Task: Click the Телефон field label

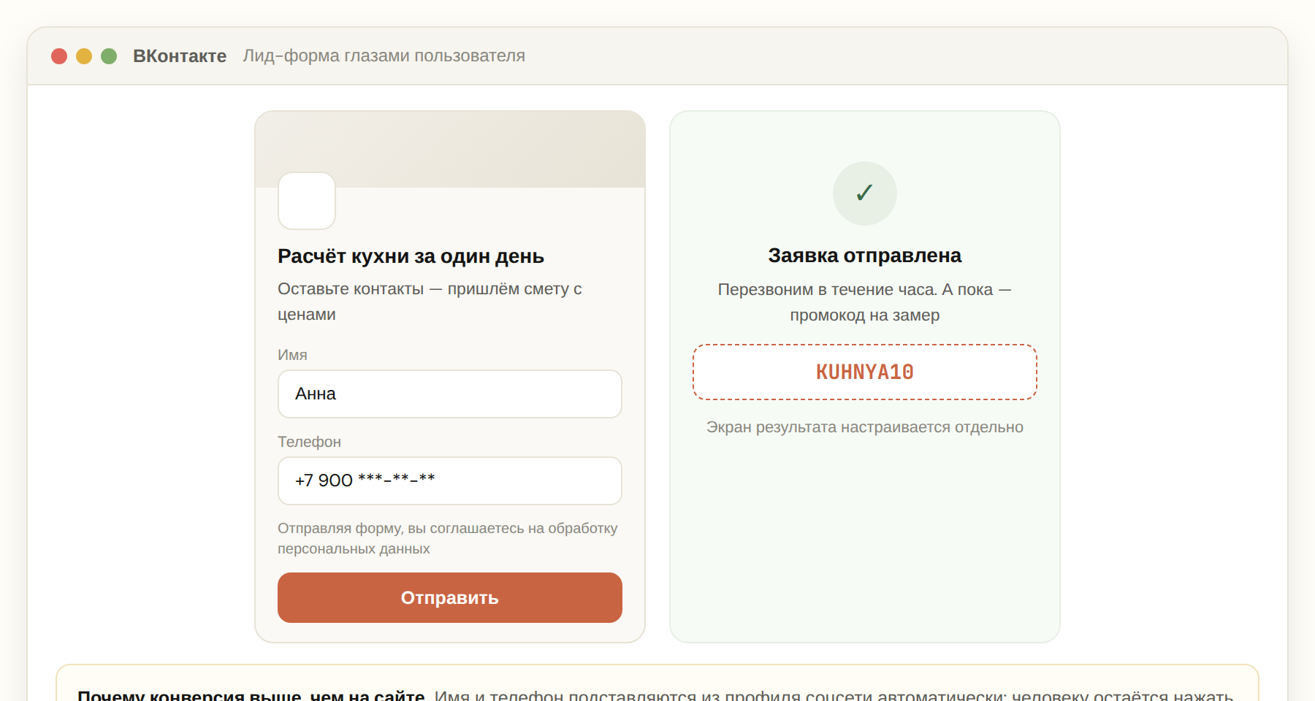Action: [309, 442]
